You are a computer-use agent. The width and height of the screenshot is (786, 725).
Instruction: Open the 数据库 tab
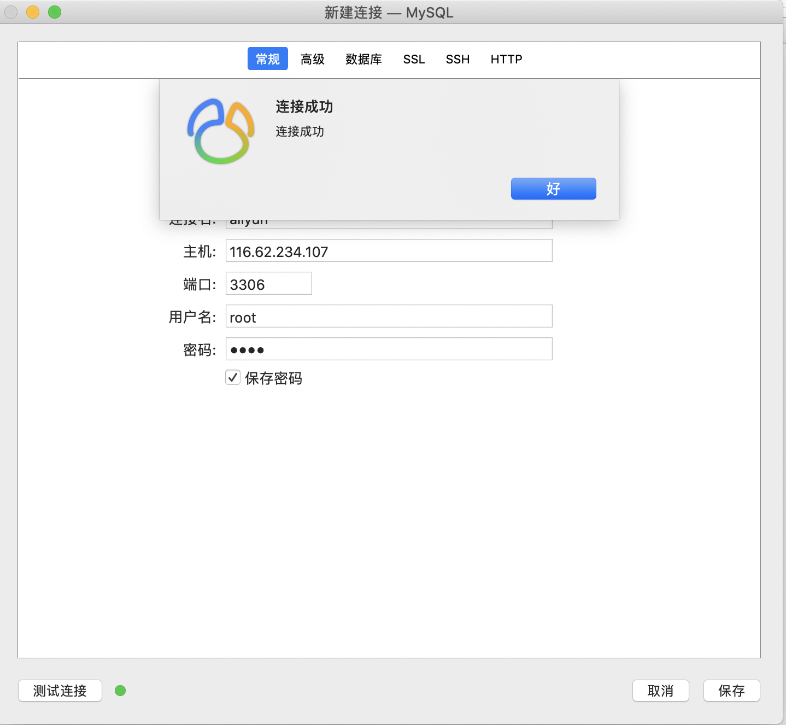tap(363, 59)
